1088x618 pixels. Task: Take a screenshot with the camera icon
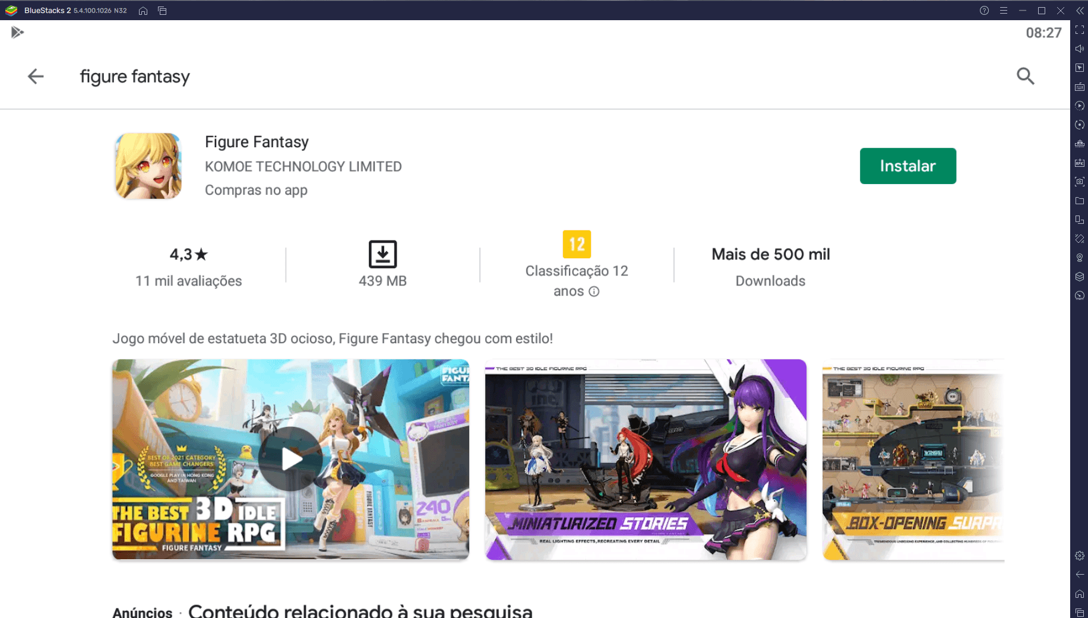tap(1080, 182)
